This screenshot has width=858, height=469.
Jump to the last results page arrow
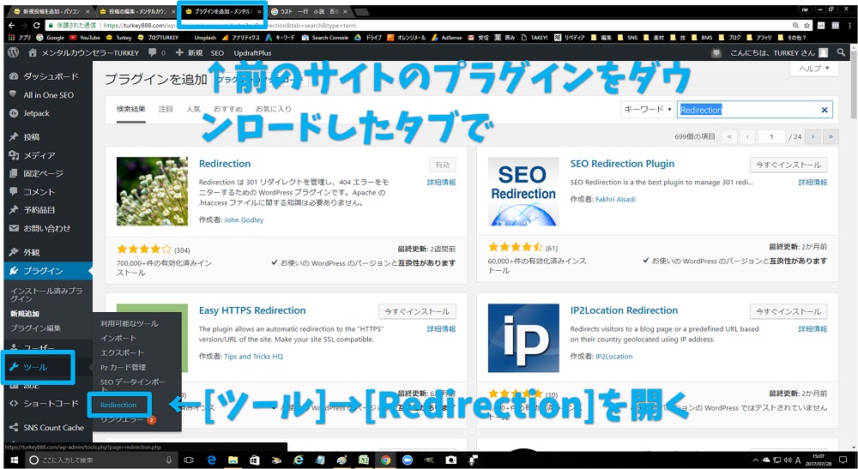coord(831,136)
